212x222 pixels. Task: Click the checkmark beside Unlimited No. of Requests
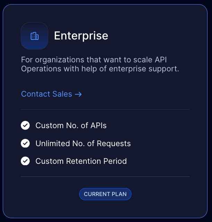25,143
